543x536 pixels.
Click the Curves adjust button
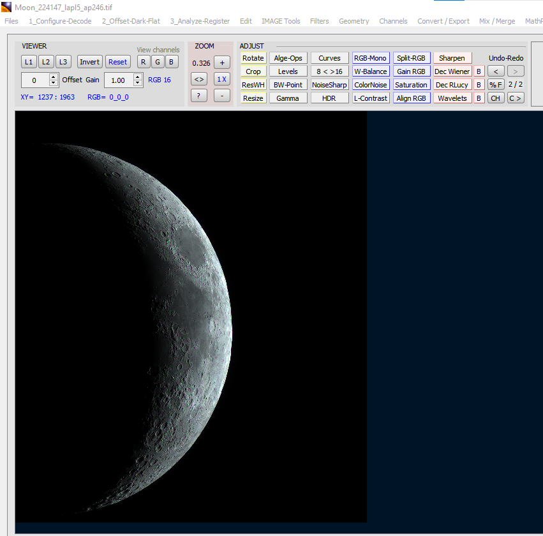tap(329, 58)
